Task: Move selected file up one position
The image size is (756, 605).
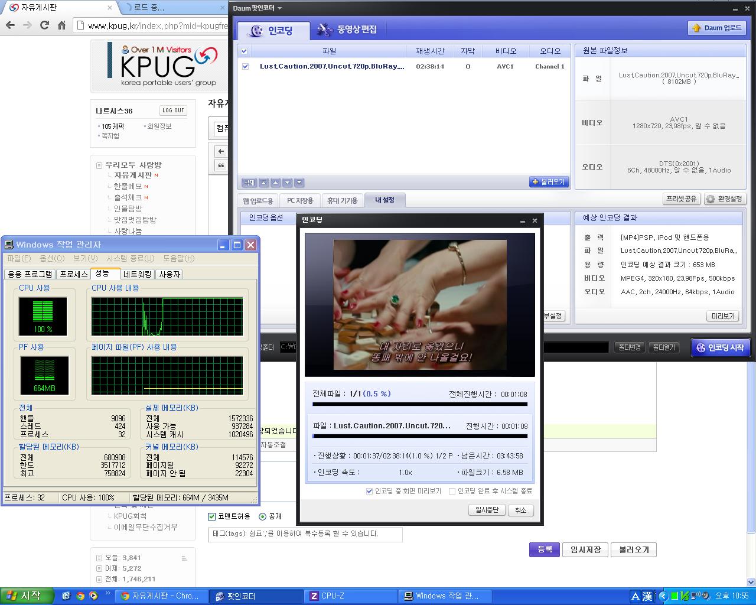Action: pos(275,183)
